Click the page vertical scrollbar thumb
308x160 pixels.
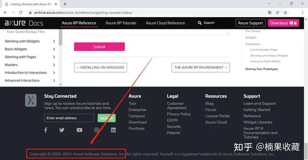coord(306,151)
